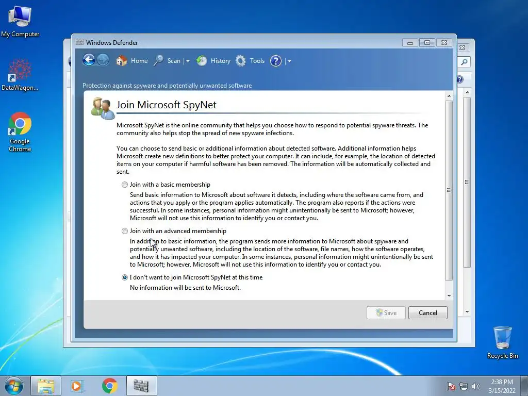Click scroll-up arrow of SpyNet content pane

click(x=449, y=96)
